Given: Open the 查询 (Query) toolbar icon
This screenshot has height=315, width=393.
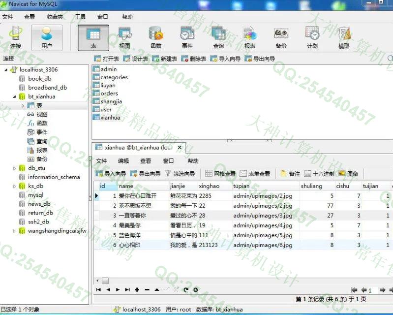Looking at the screenshot, I should (218, 38).
